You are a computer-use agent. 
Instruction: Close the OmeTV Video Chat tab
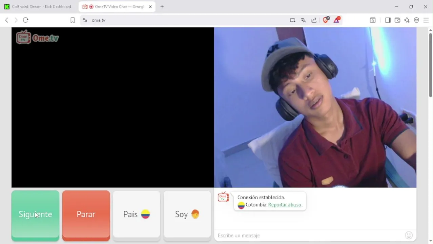coord(150,7)
